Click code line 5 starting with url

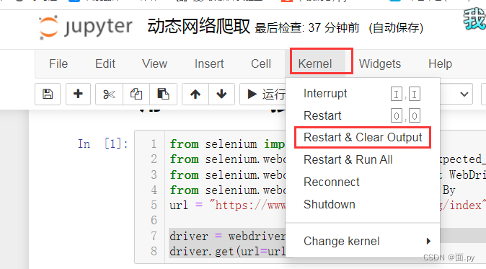point(228,205)
